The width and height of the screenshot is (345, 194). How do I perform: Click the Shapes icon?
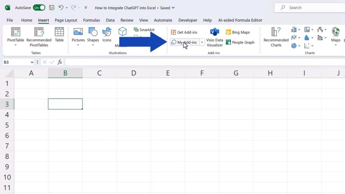pyautogui.click(x=93, y=32)
